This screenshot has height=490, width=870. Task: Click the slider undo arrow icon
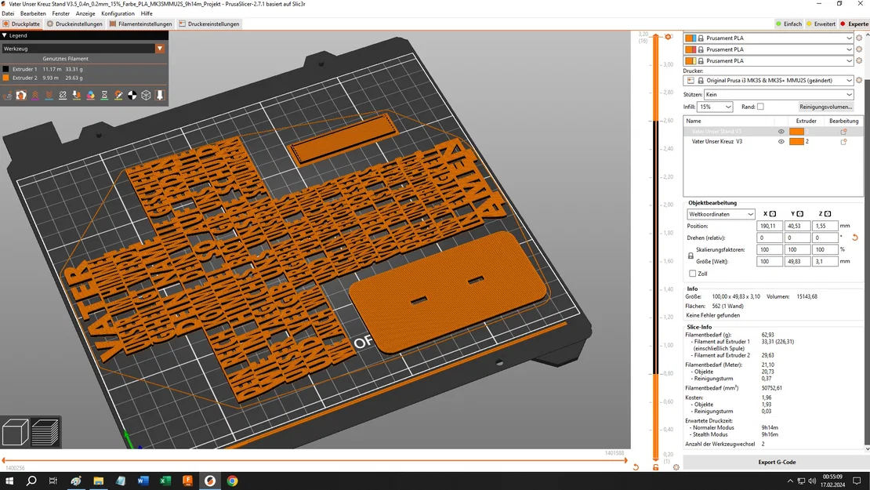636,467
